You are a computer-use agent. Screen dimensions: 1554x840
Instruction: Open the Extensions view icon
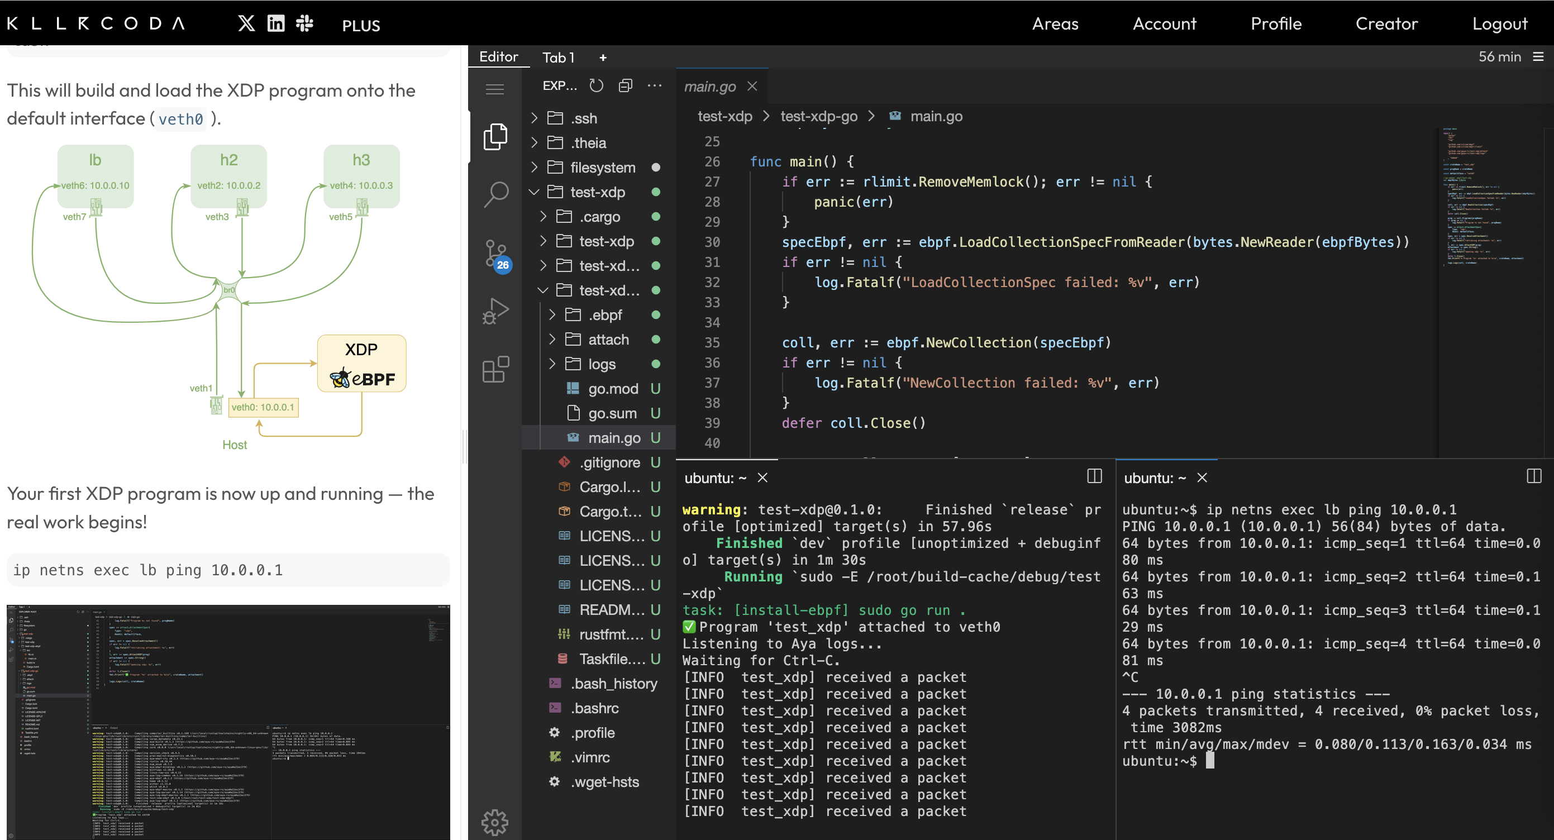[x=495, y=369]
